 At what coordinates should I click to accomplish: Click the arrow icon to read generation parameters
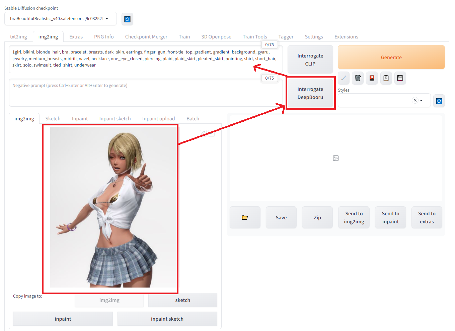point(344,78)
